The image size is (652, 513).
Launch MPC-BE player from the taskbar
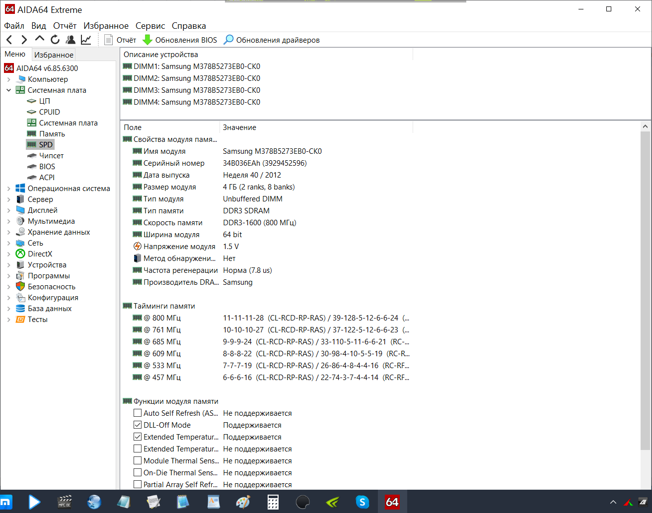click(x=65, y=502)
